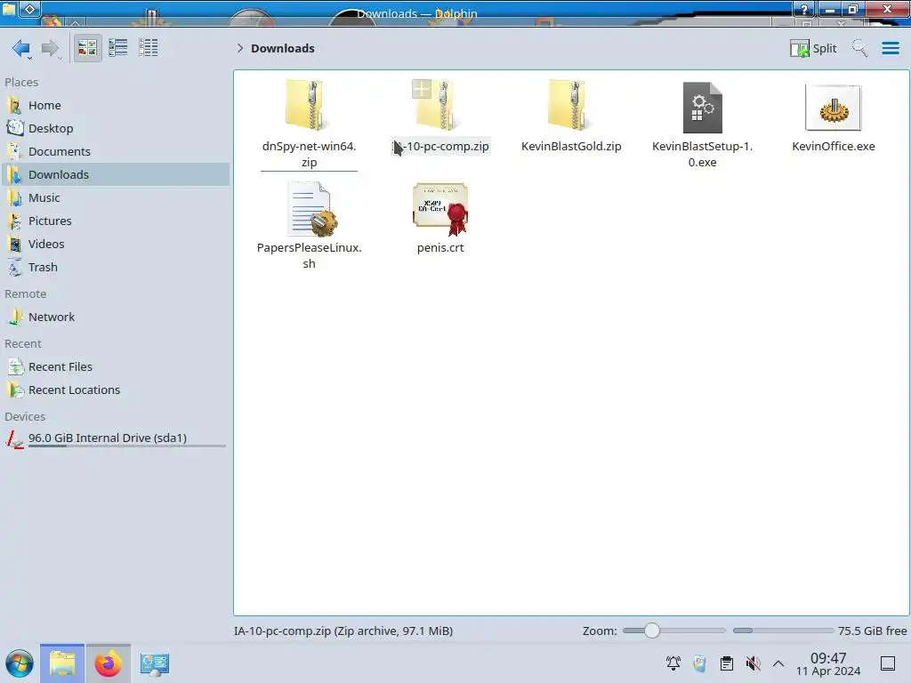Open the Dolphin file manager taskbar icon
Image resolution: width=911 pixels, height=683 pixels.
coord(62,663)
